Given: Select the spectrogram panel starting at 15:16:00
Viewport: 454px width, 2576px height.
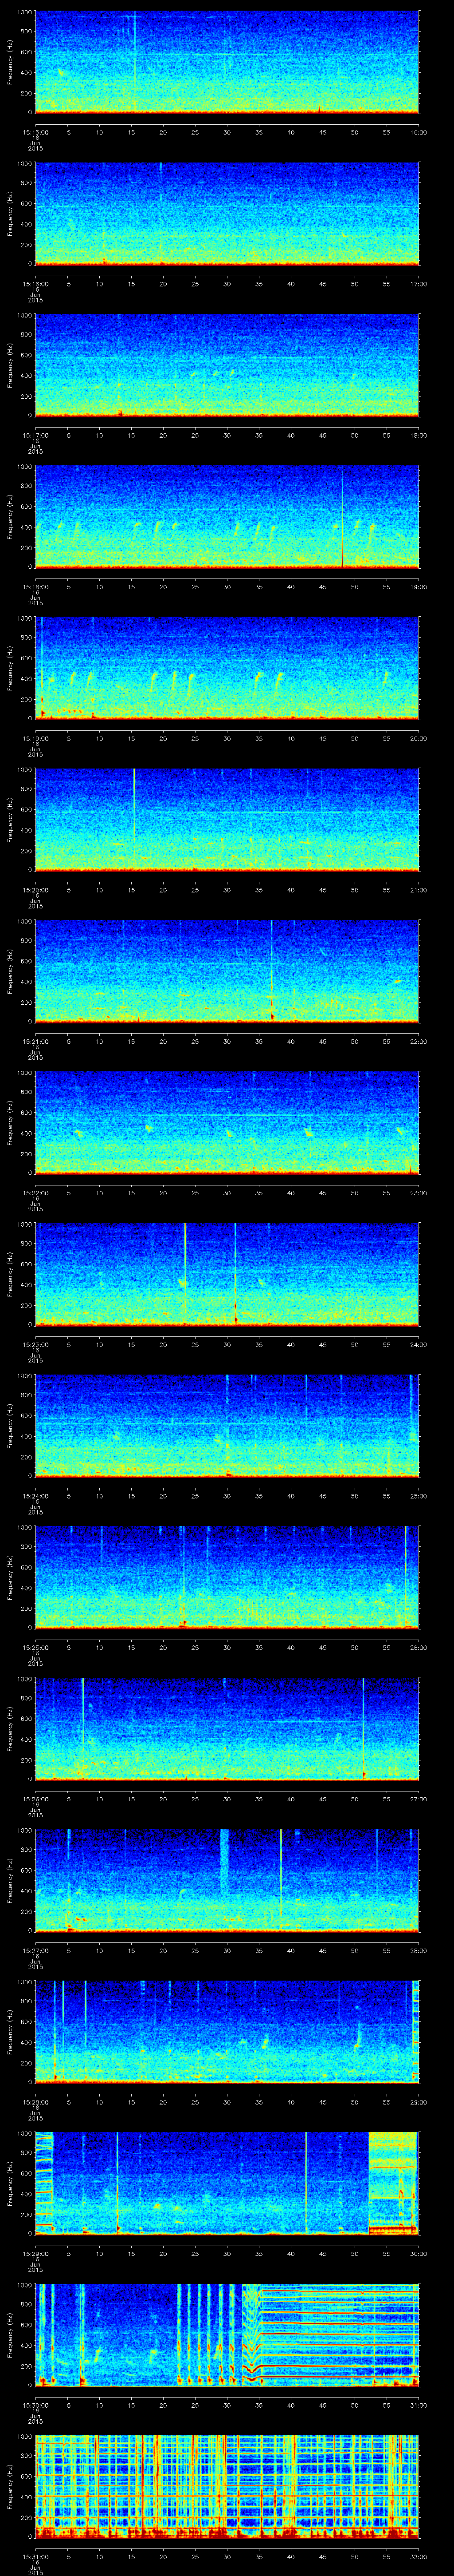Looking at the screenshot, I should coord(227,214).
